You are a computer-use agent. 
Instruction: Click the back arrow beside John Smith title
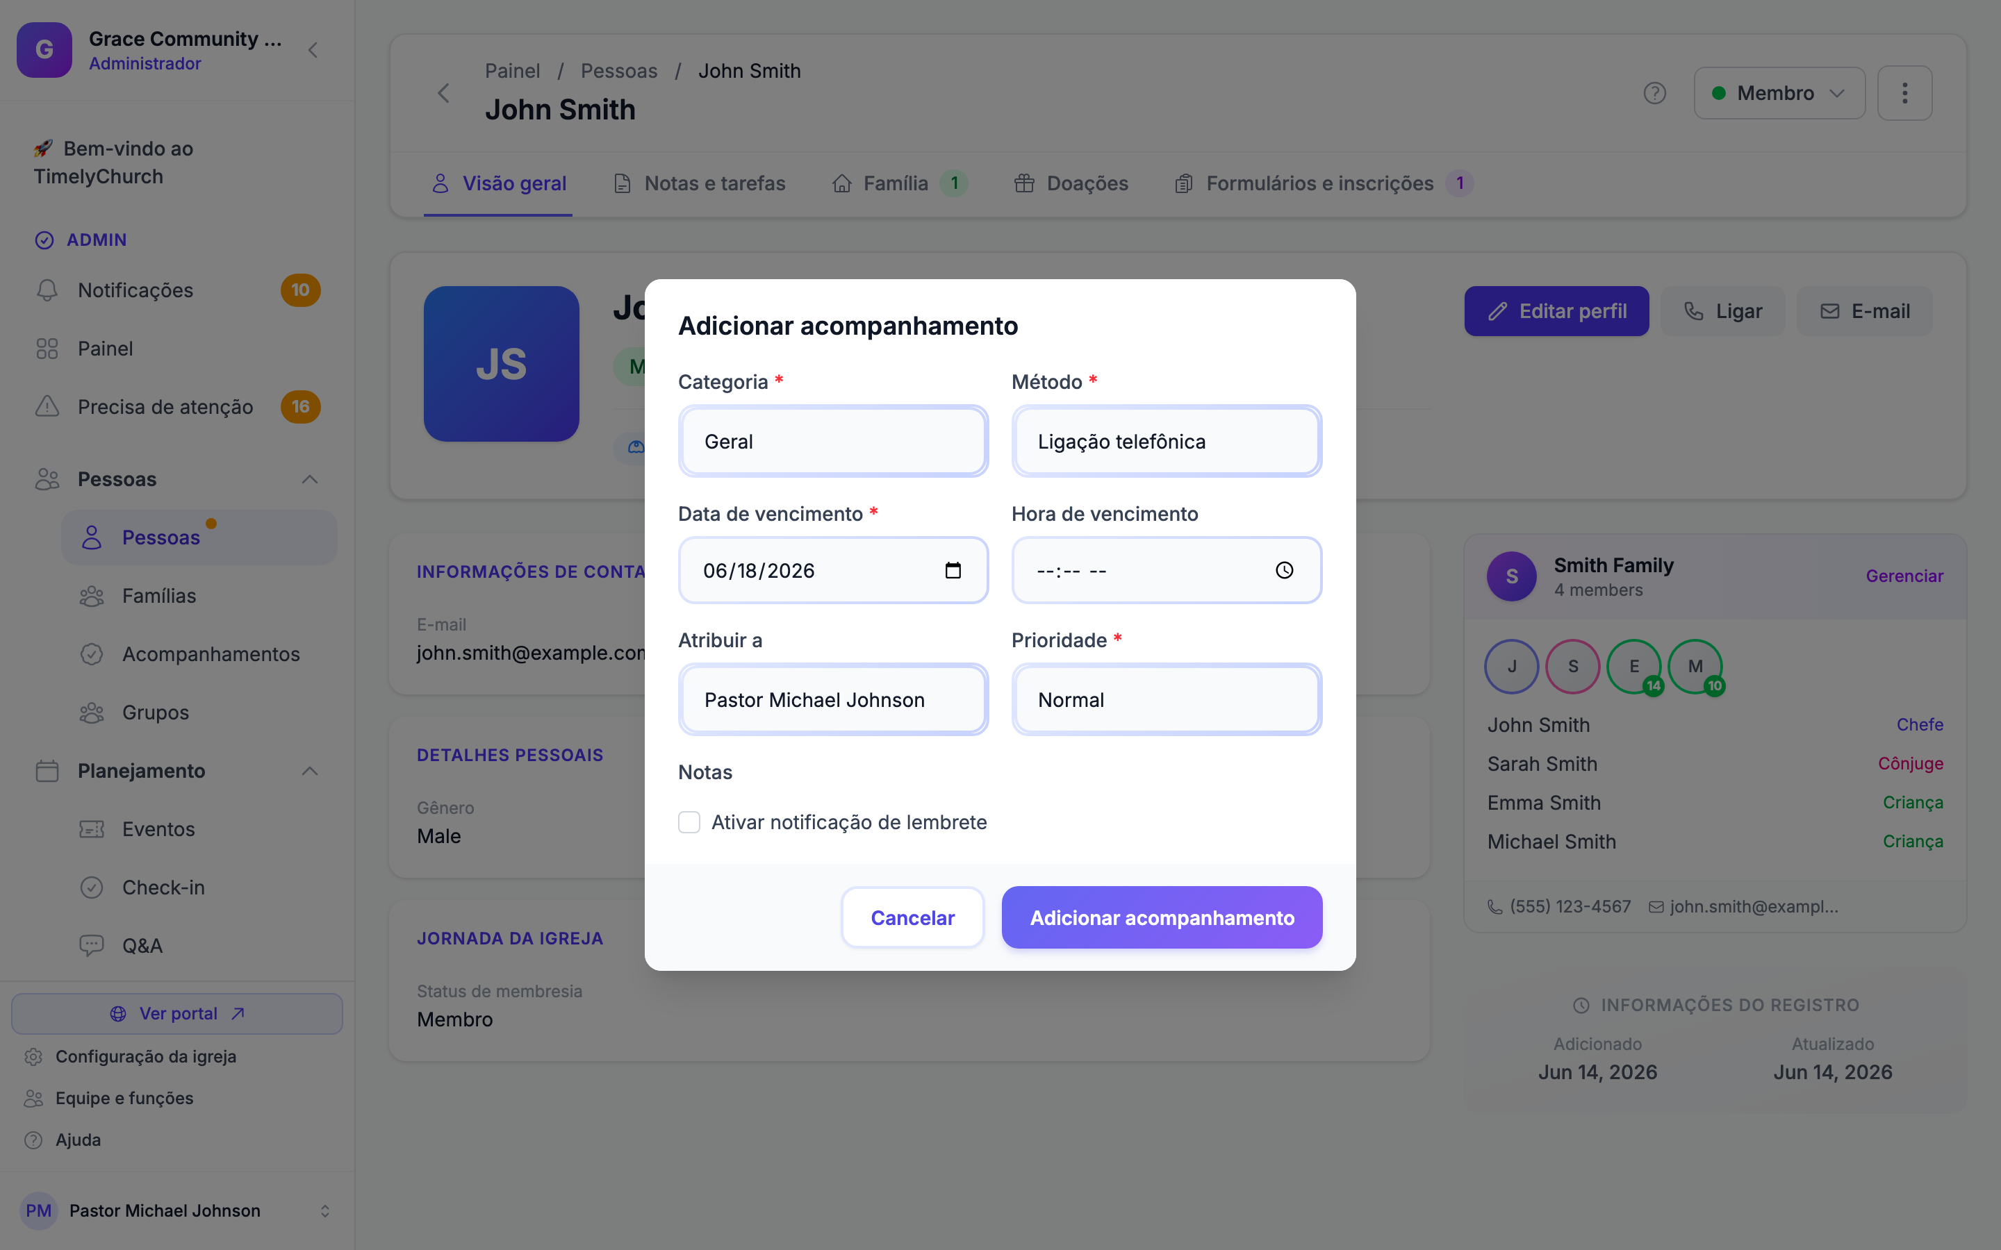tap(444, 92)
